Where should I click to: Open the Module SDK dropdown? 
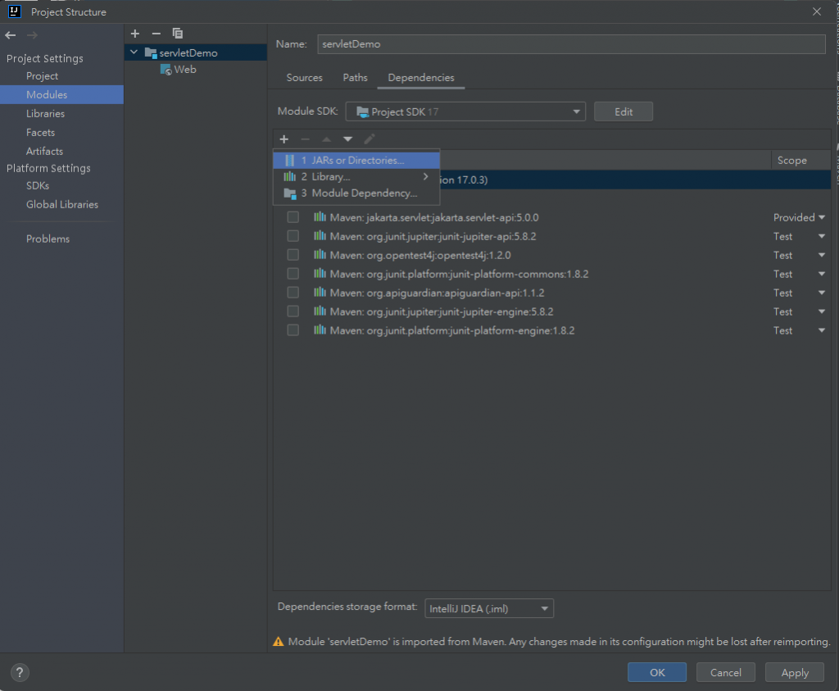pos(465,111)
